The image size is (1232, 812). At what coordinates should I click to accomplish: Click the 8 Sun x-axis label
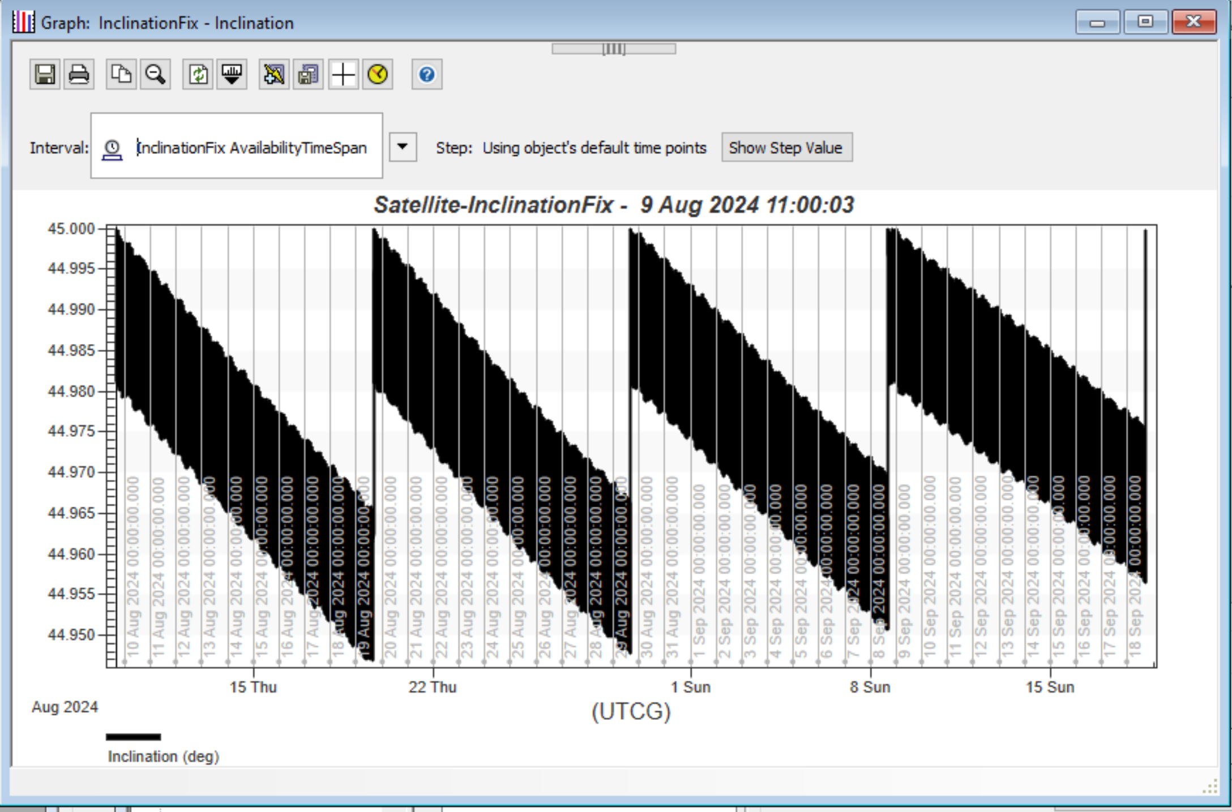tap(870, 687)
